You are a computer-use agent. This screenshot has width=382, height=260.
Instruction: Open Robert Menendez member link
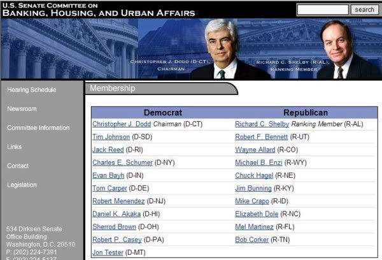click(118, 201)
